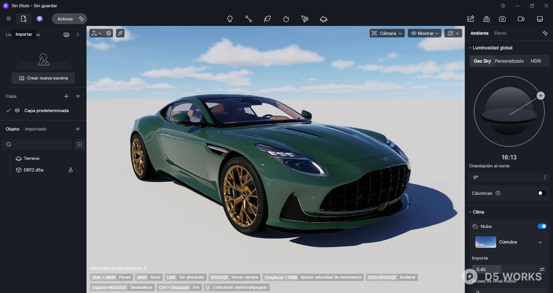Select the Geo Sky mode
This screenshot has width=553, height=293.
point(482,61)
